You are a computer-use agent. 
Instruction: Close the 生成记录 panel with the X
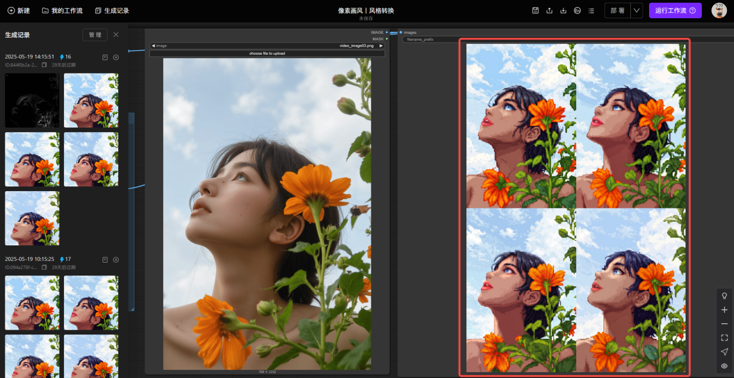pyautogui.click(x=116, y=35)
